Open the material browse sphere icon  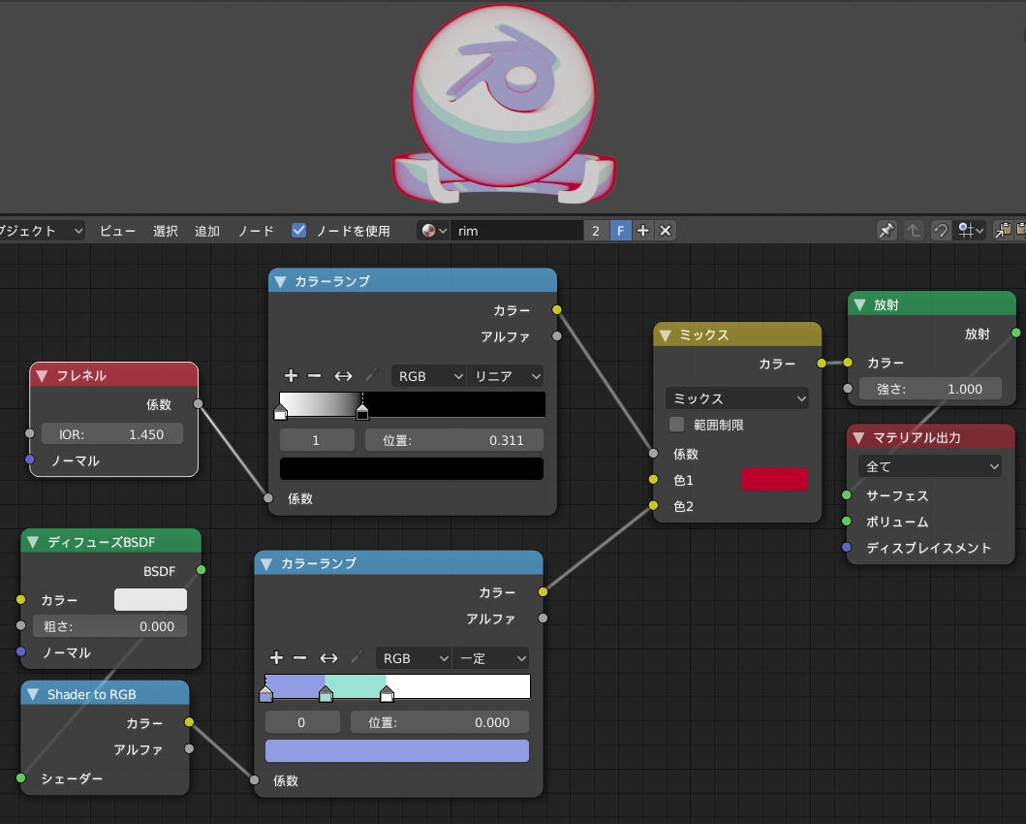(x=433, y=231)
